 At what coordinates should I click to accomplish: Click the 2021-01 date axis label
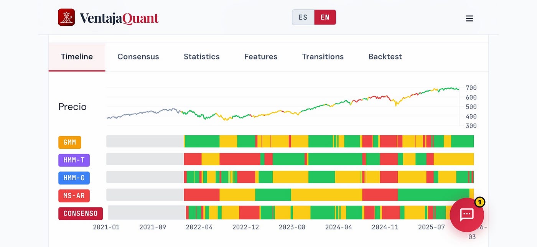[x=106, y=227]
